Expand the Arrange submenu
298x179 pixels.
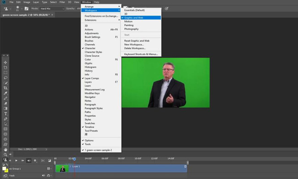[x=101, y=6]
